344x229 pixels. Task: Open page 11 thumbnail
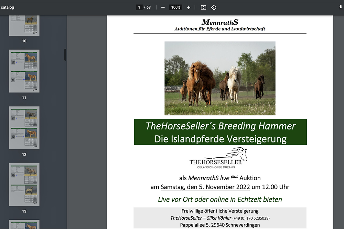click(24, 71)
